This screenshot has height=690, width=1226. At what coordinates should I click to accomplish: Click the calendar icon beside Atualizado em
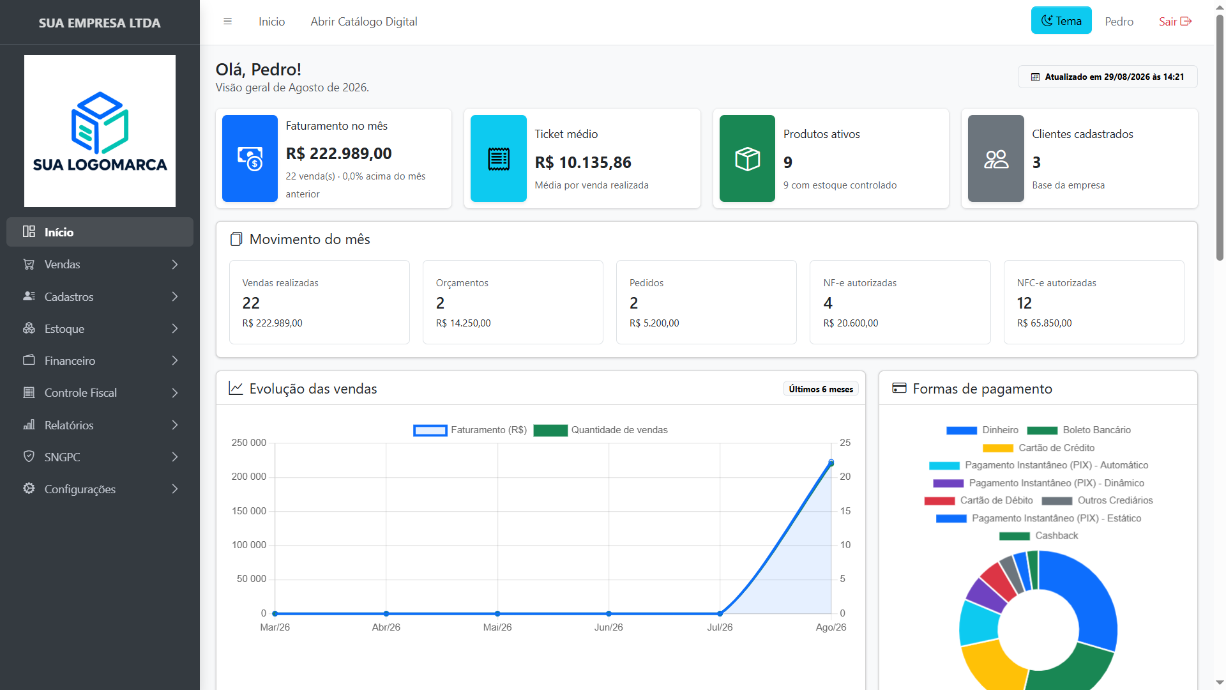(1035, 77)
